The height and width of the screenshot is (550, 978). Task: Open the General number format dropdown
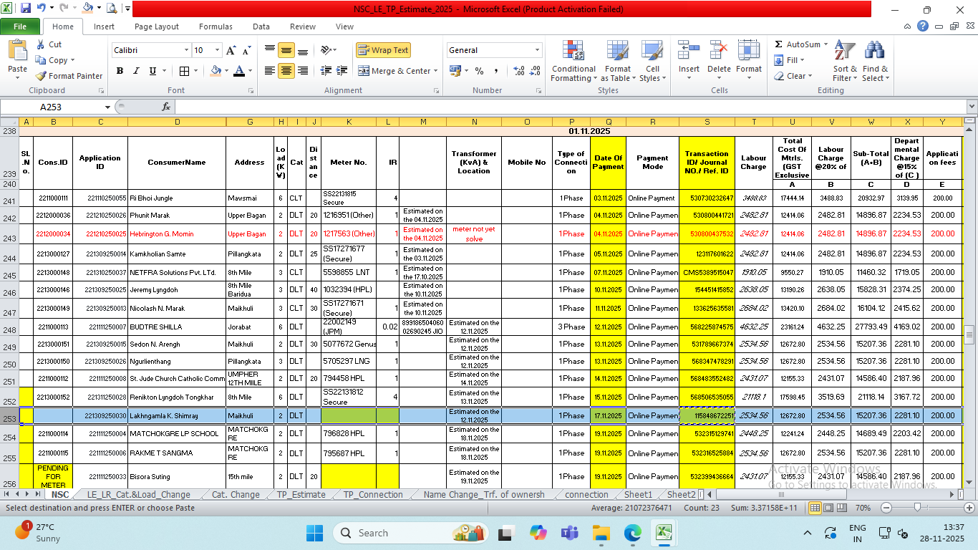tap(537, 50)
